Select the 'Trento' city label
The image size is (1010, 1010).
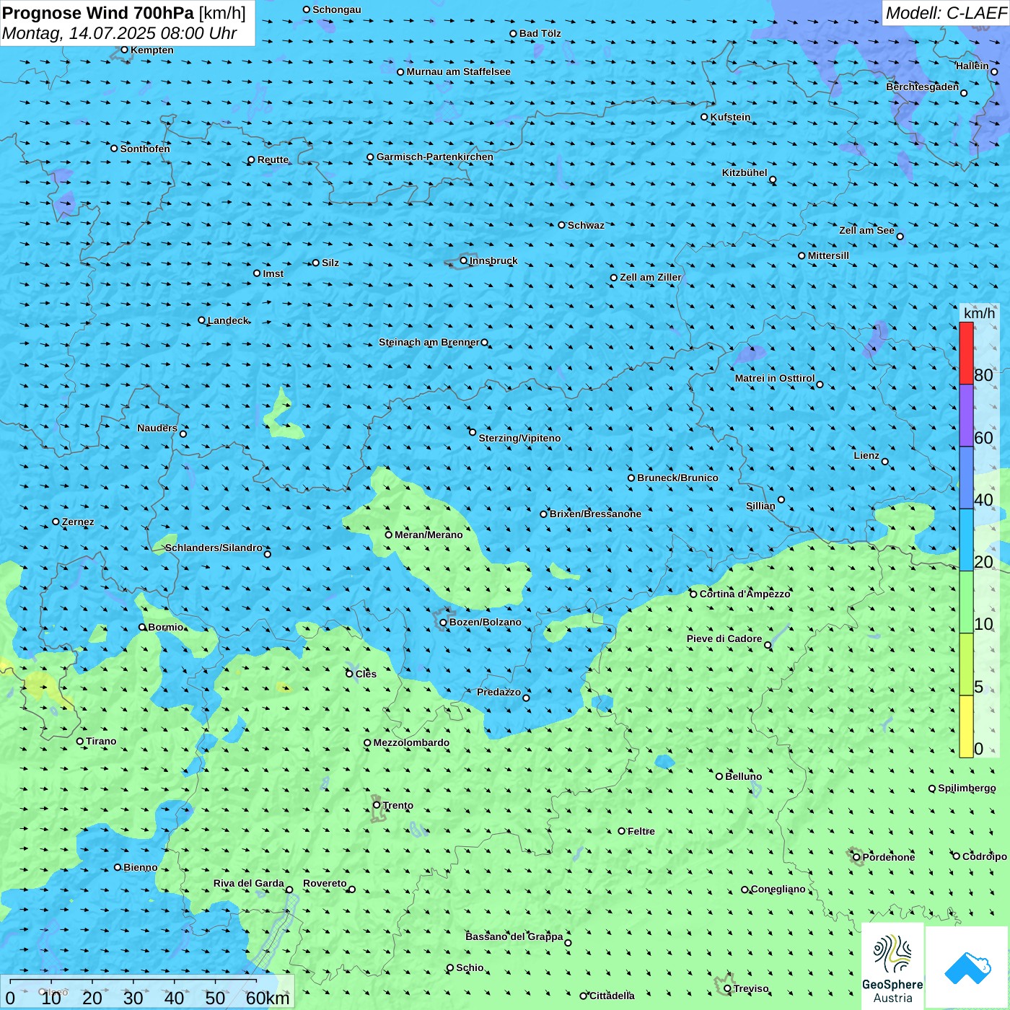click(398, 805)
